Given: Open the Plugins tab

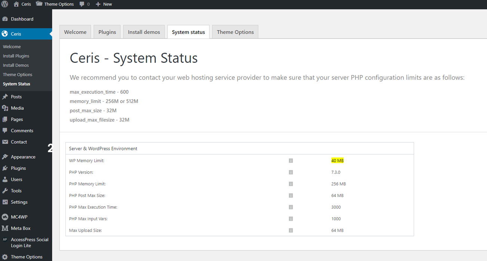Looking at the screenshot, I should pyautogui.click(x=107, y=32).
